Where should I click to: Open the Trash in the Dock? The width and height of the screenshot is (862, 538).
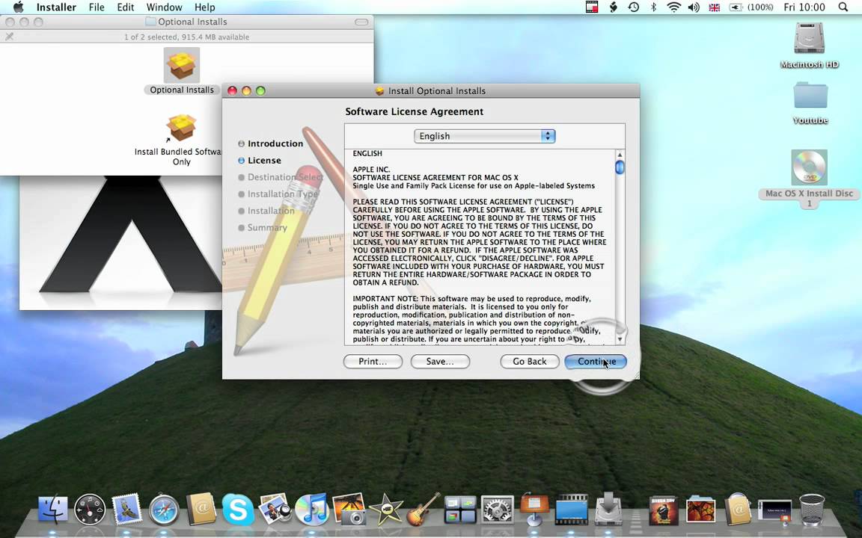tap(812, 510)
